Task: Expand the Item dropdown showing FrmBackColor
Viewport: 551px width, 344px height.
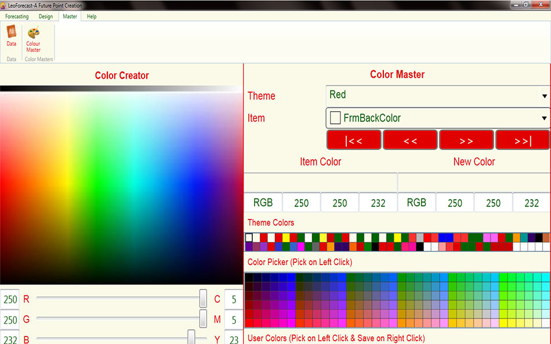Action: coord(438,118)
